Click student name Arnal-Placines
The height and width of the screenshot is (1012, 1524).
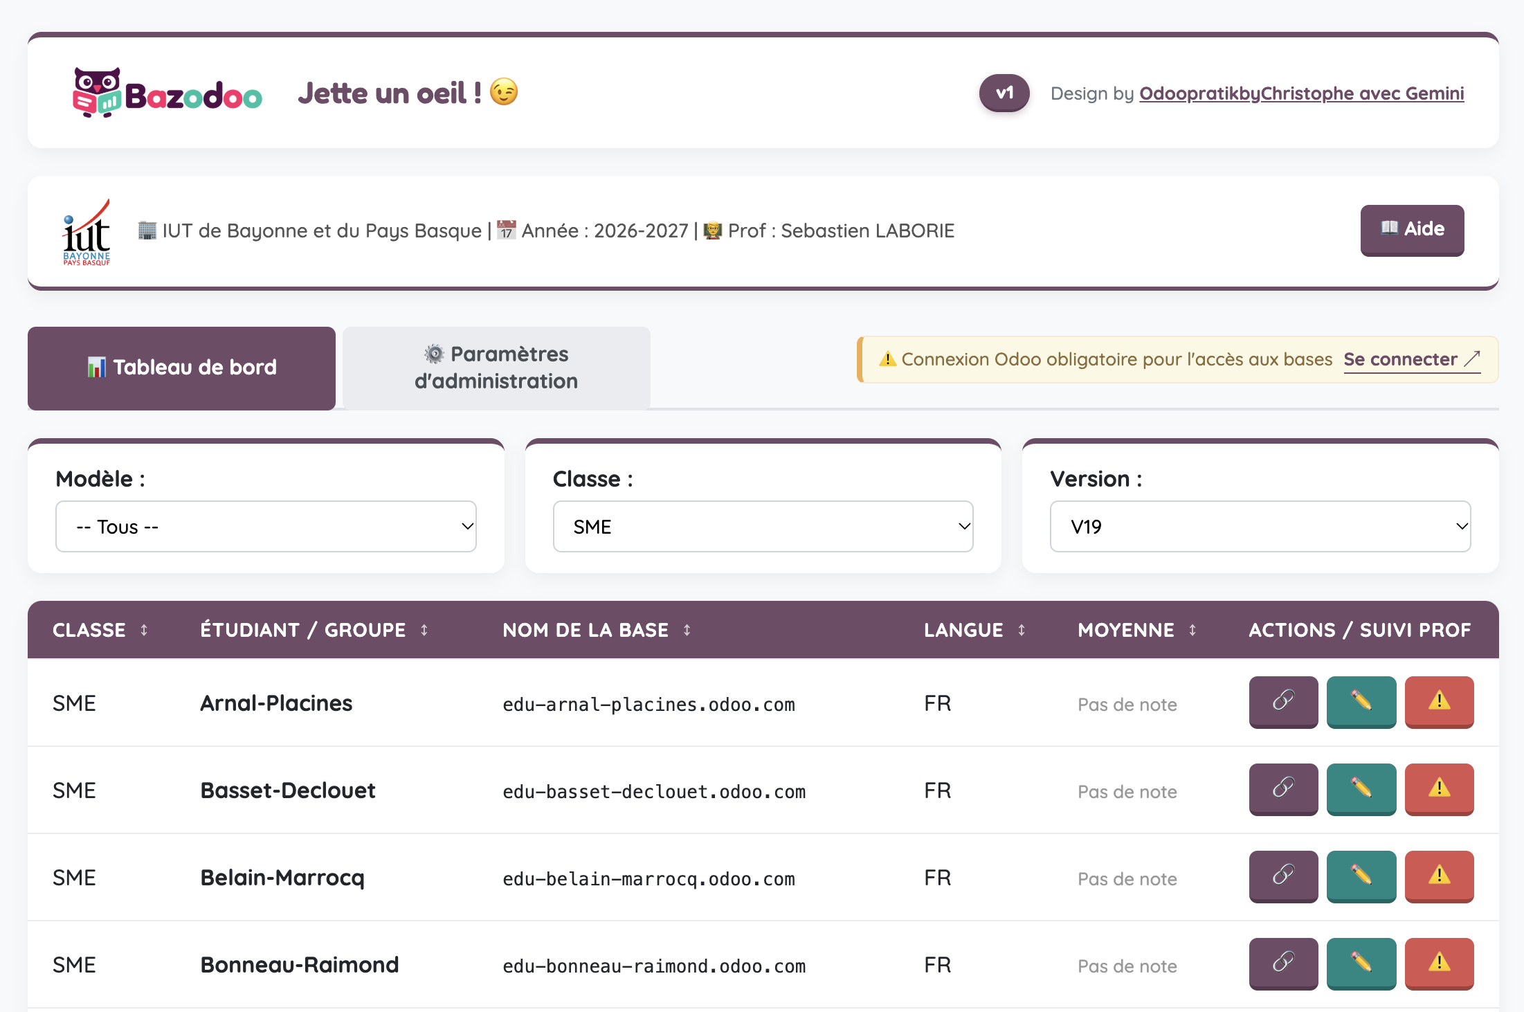click(276, 703)
